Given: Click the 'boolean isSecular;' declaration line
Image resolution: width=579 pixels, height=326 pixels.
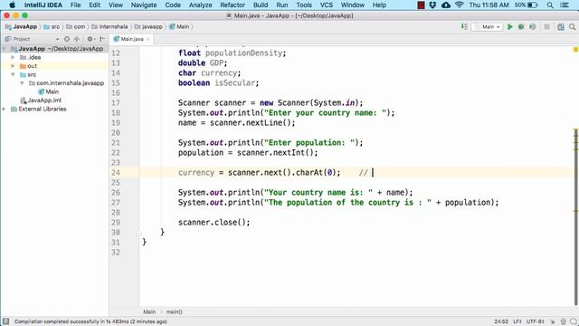Looking at the screenshot, I should pyautogui.click(x=218, y=82).
